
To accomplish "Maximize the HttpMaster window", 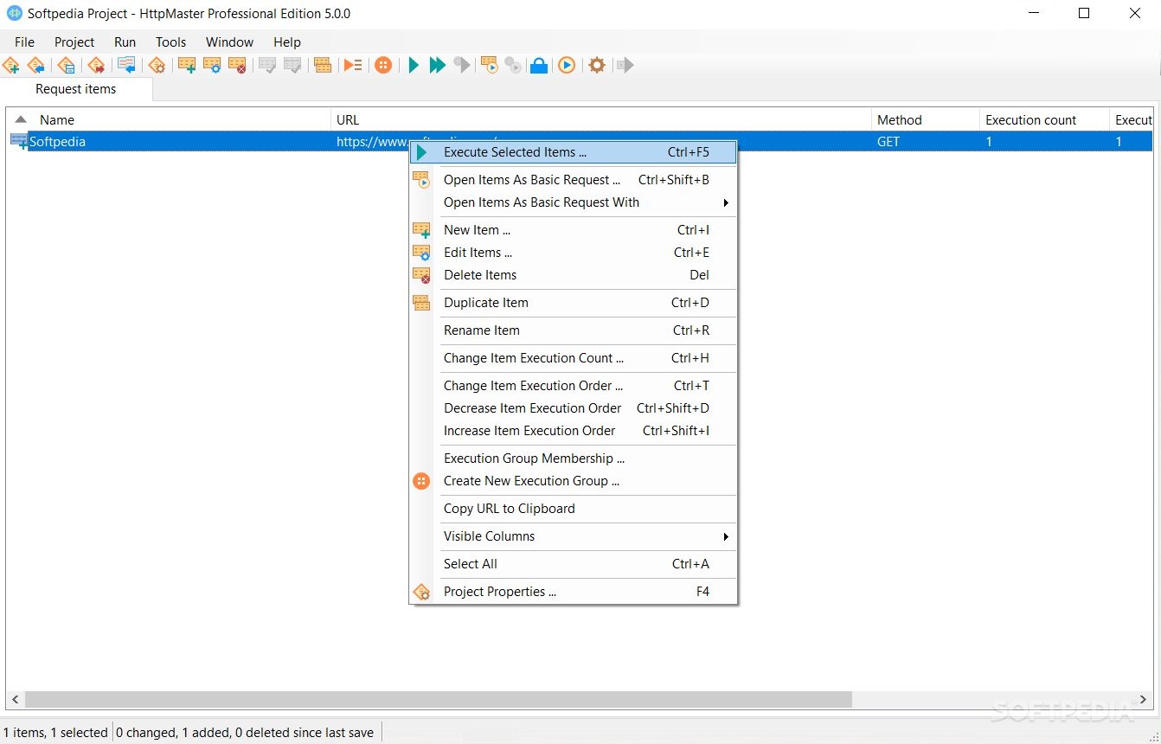I will (1084, 14).
